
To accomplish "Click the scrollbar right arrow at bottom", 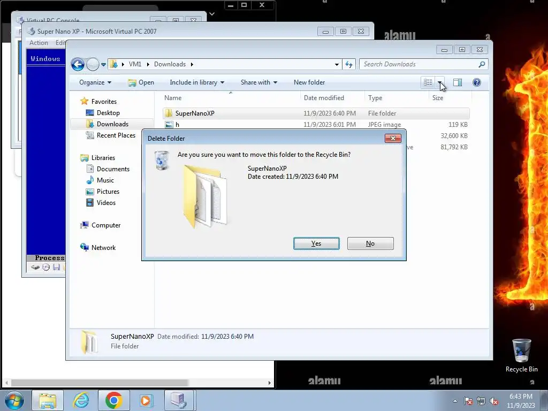I will pyautogui.click(x=269, y=383).
